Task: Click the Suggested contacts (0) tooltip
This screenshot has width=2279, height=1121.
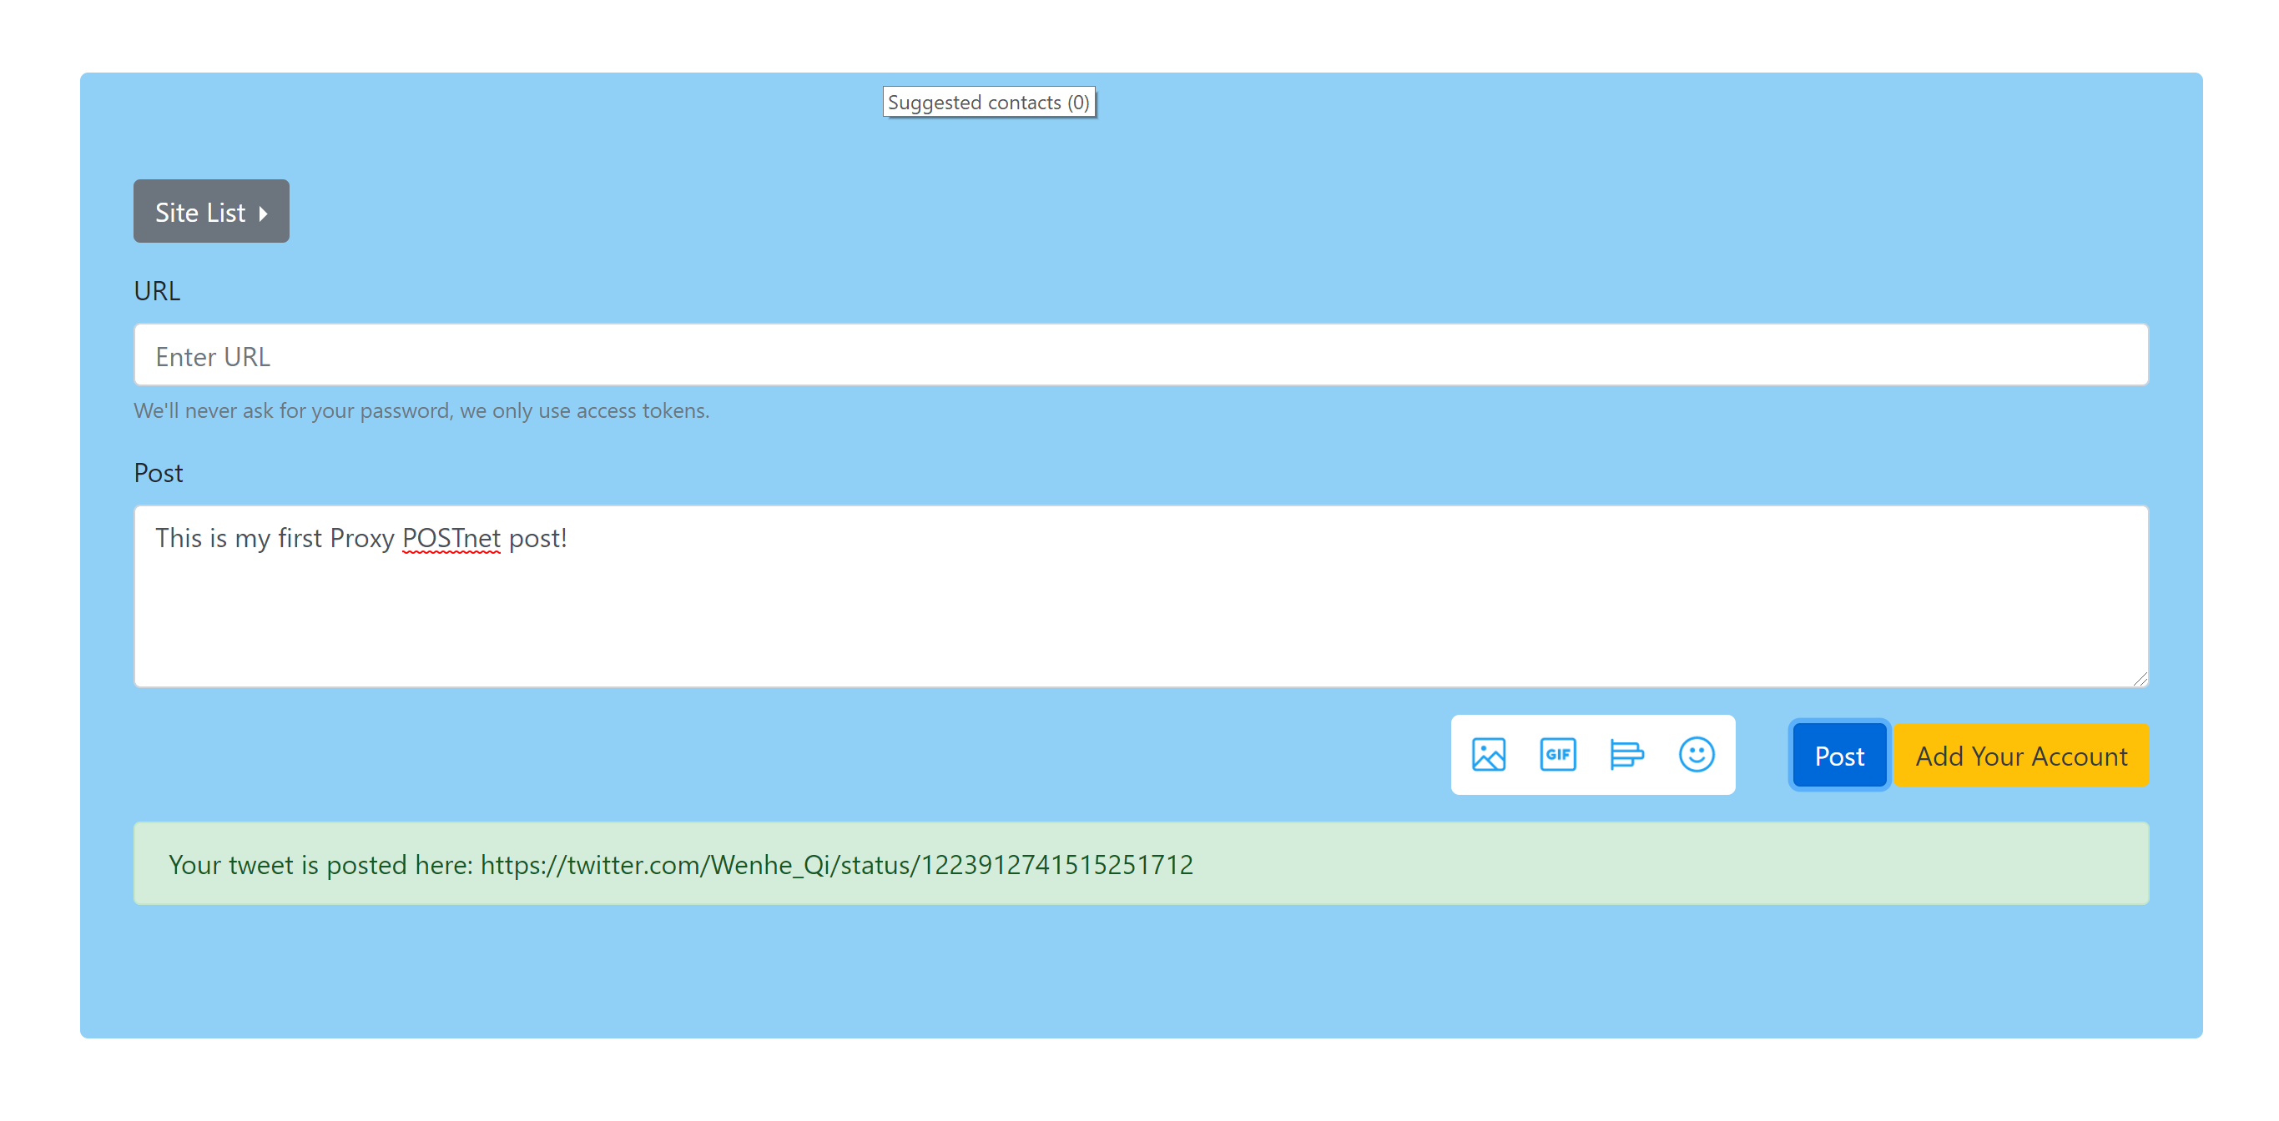Action: (988, 103)
